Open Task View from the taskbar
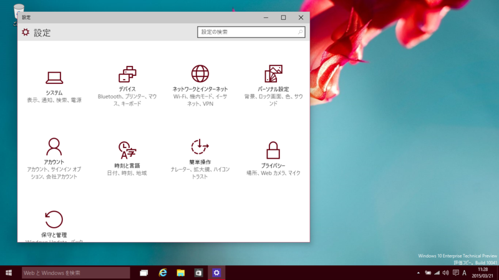The image size is (499, 280). [144, 273]
